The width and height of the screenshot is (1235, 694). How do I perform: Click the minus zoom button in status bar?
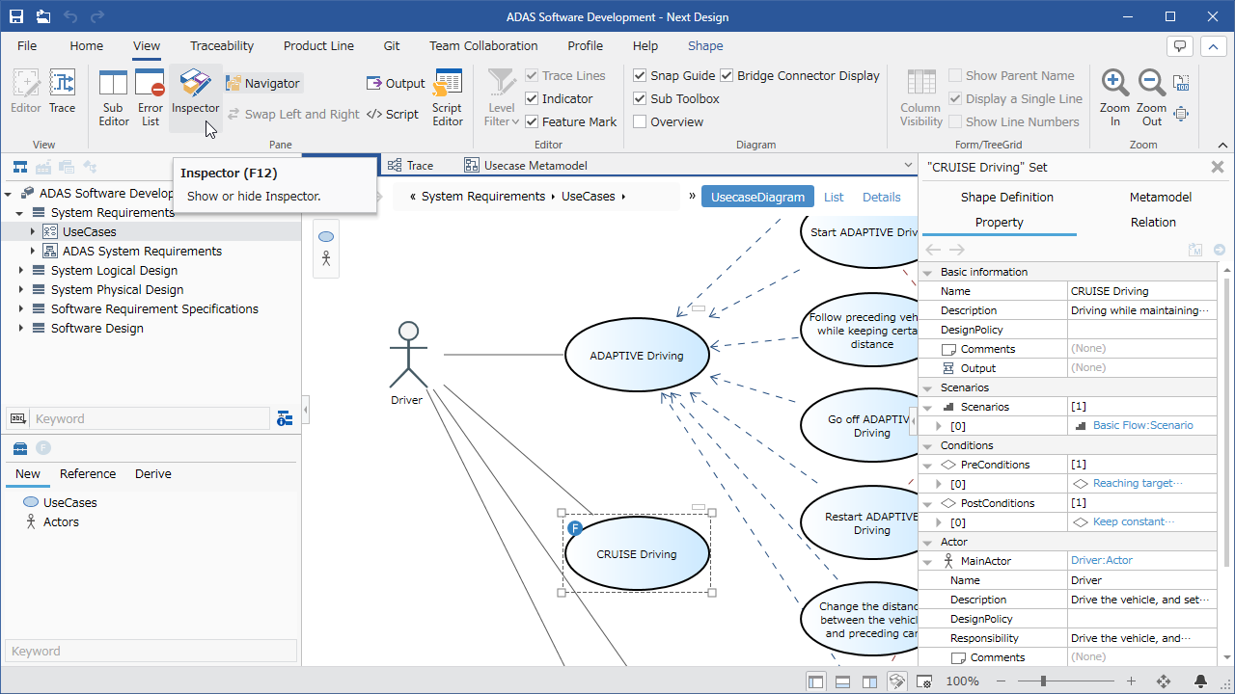point(1001,681)
